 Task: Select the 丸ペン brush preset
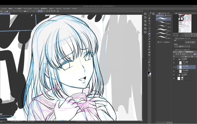(x=163, y=26)
